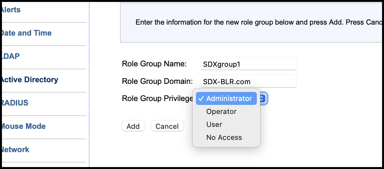The width and height of the screenshot is (384, 169).
Task: Click the Role Group Domain field
Action: click(x=248, y=81)
